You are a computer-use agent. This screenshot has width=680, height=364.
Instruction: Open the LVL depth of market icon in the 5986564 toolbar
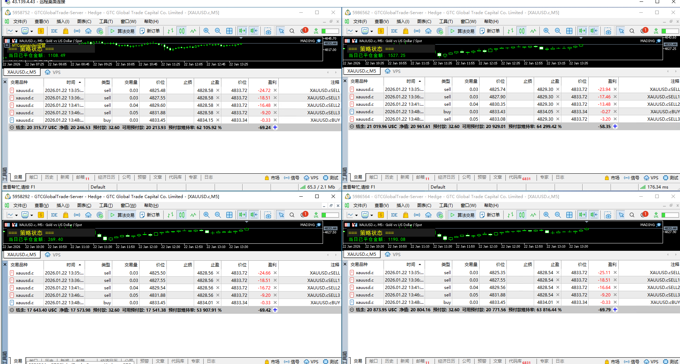coord(656,215)
